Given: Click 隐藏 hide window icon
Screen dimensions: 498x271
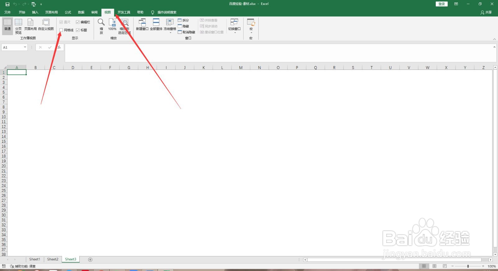Looking at the screenshot, I should point(183,26).
